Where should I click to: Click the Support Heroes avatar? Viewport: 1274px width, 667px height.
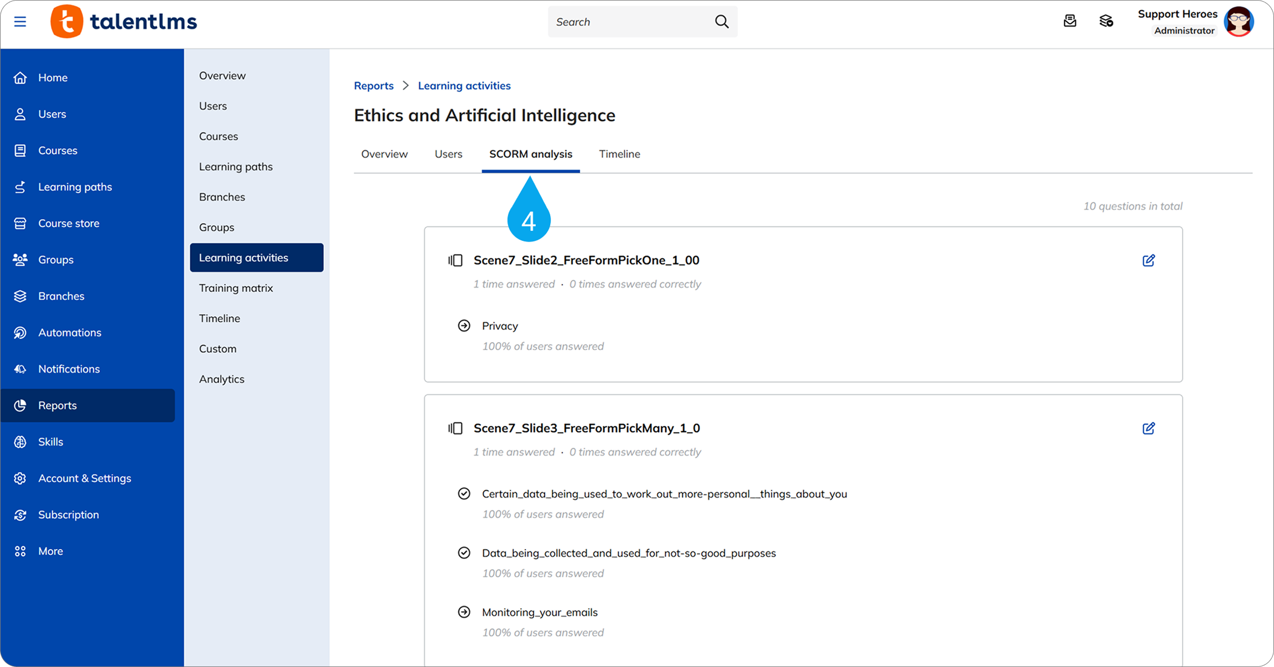pyautogui.click(x=1239, y=22)
